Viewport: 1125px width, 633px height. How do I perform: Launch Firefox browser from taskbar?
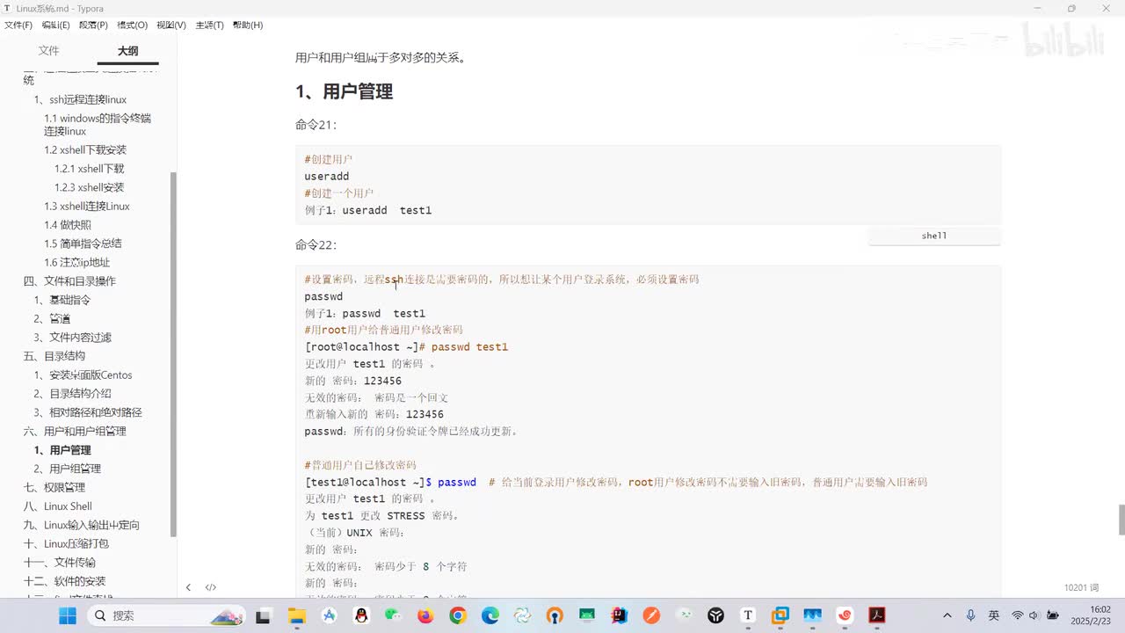click(x=425, y=615)
